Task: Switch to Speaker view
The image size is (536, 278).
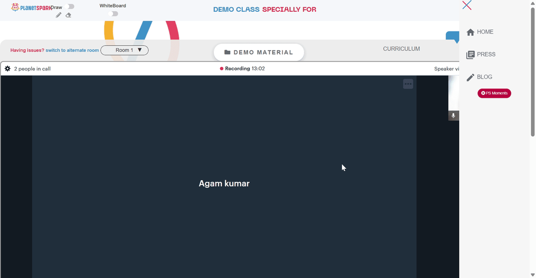Action: [446, 68]
